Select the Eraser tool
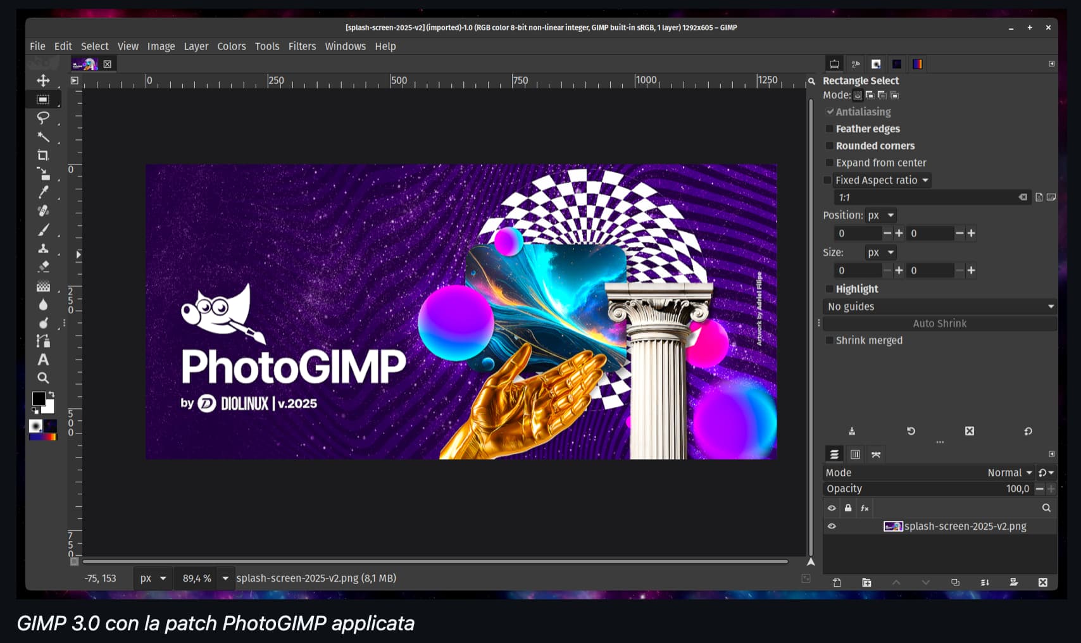This screenshot has height=643, width=1081. pyautogui.click(x=43, y=266)
